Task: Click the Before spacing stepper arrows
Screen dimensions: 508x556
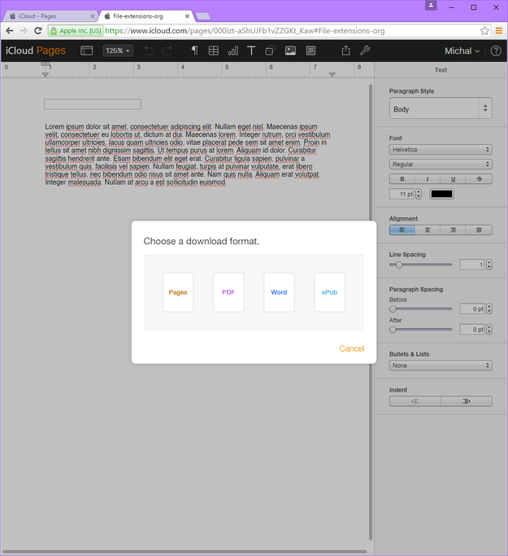Action: 488,309
